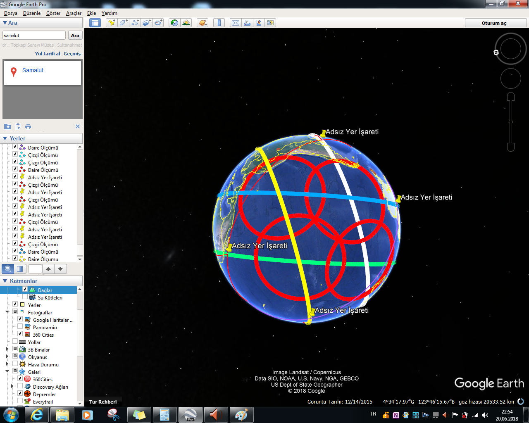Collapse the Ara search panel header
529x423 pixels.
tap(41, 23)
